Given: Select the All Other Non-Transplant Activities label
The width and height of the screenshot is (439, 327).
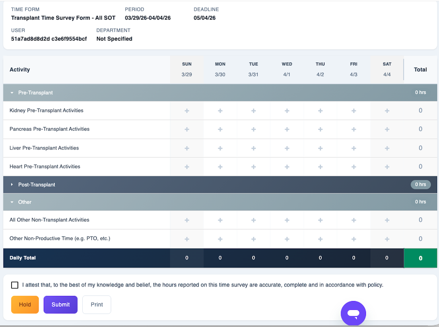Looking at the screenshot, I should click(49, 220).
